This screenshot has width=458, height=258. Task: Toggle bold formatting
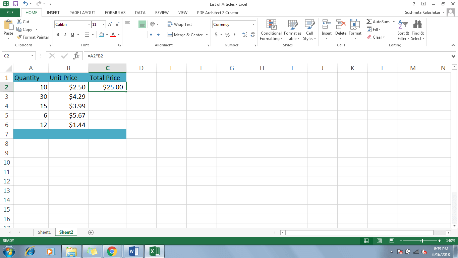[57, 35]
